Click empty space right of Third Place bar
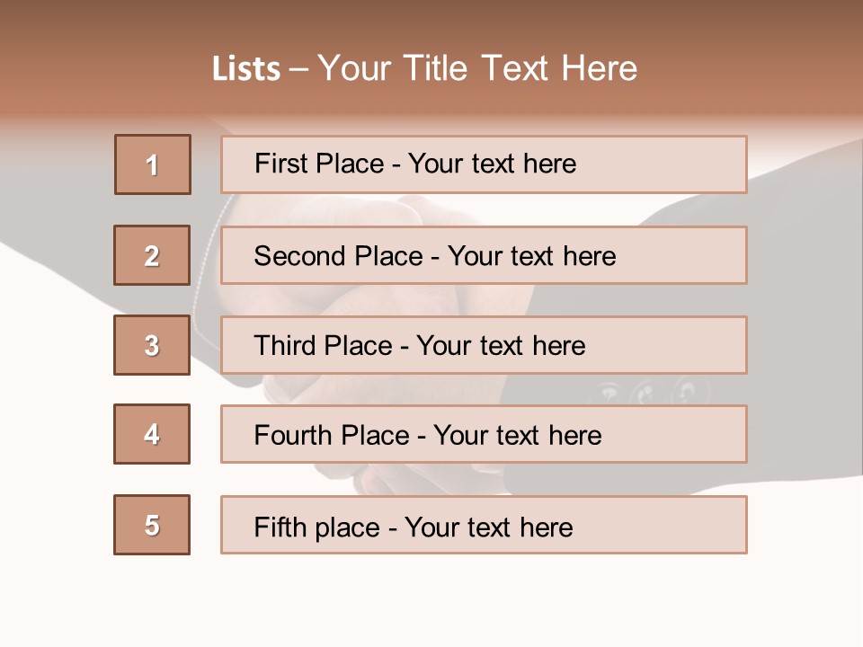The height and width of the screenshot is (647, 863). pyautogui.click(x=800, y=345)
